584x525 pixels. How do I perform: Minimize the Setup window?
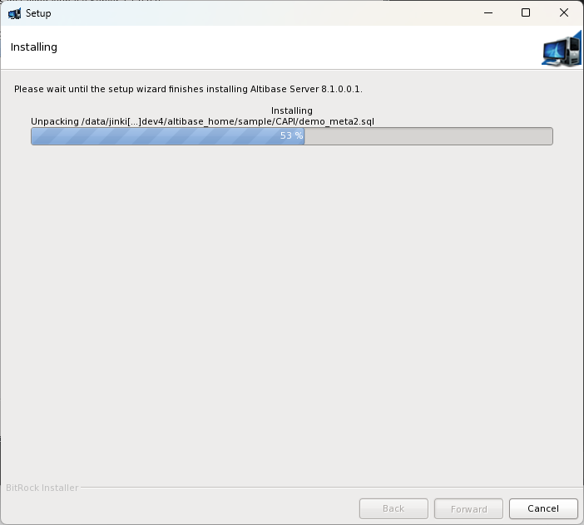tap(487, 13)
